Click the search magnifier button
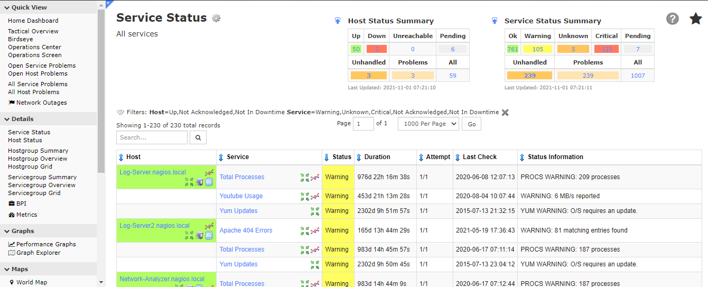 [x=198, y=137]
